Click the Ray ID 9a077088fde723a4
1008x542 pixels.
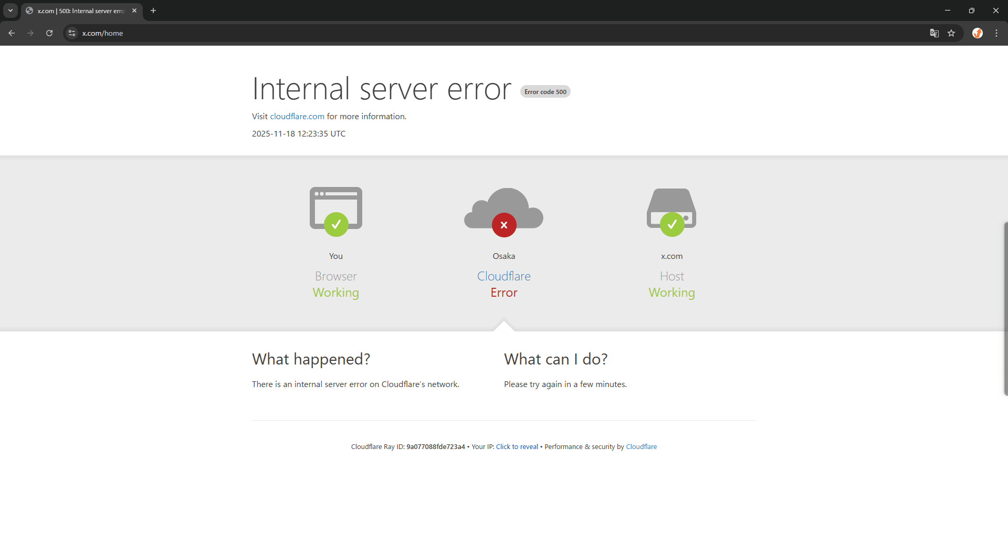pos(436,447)
